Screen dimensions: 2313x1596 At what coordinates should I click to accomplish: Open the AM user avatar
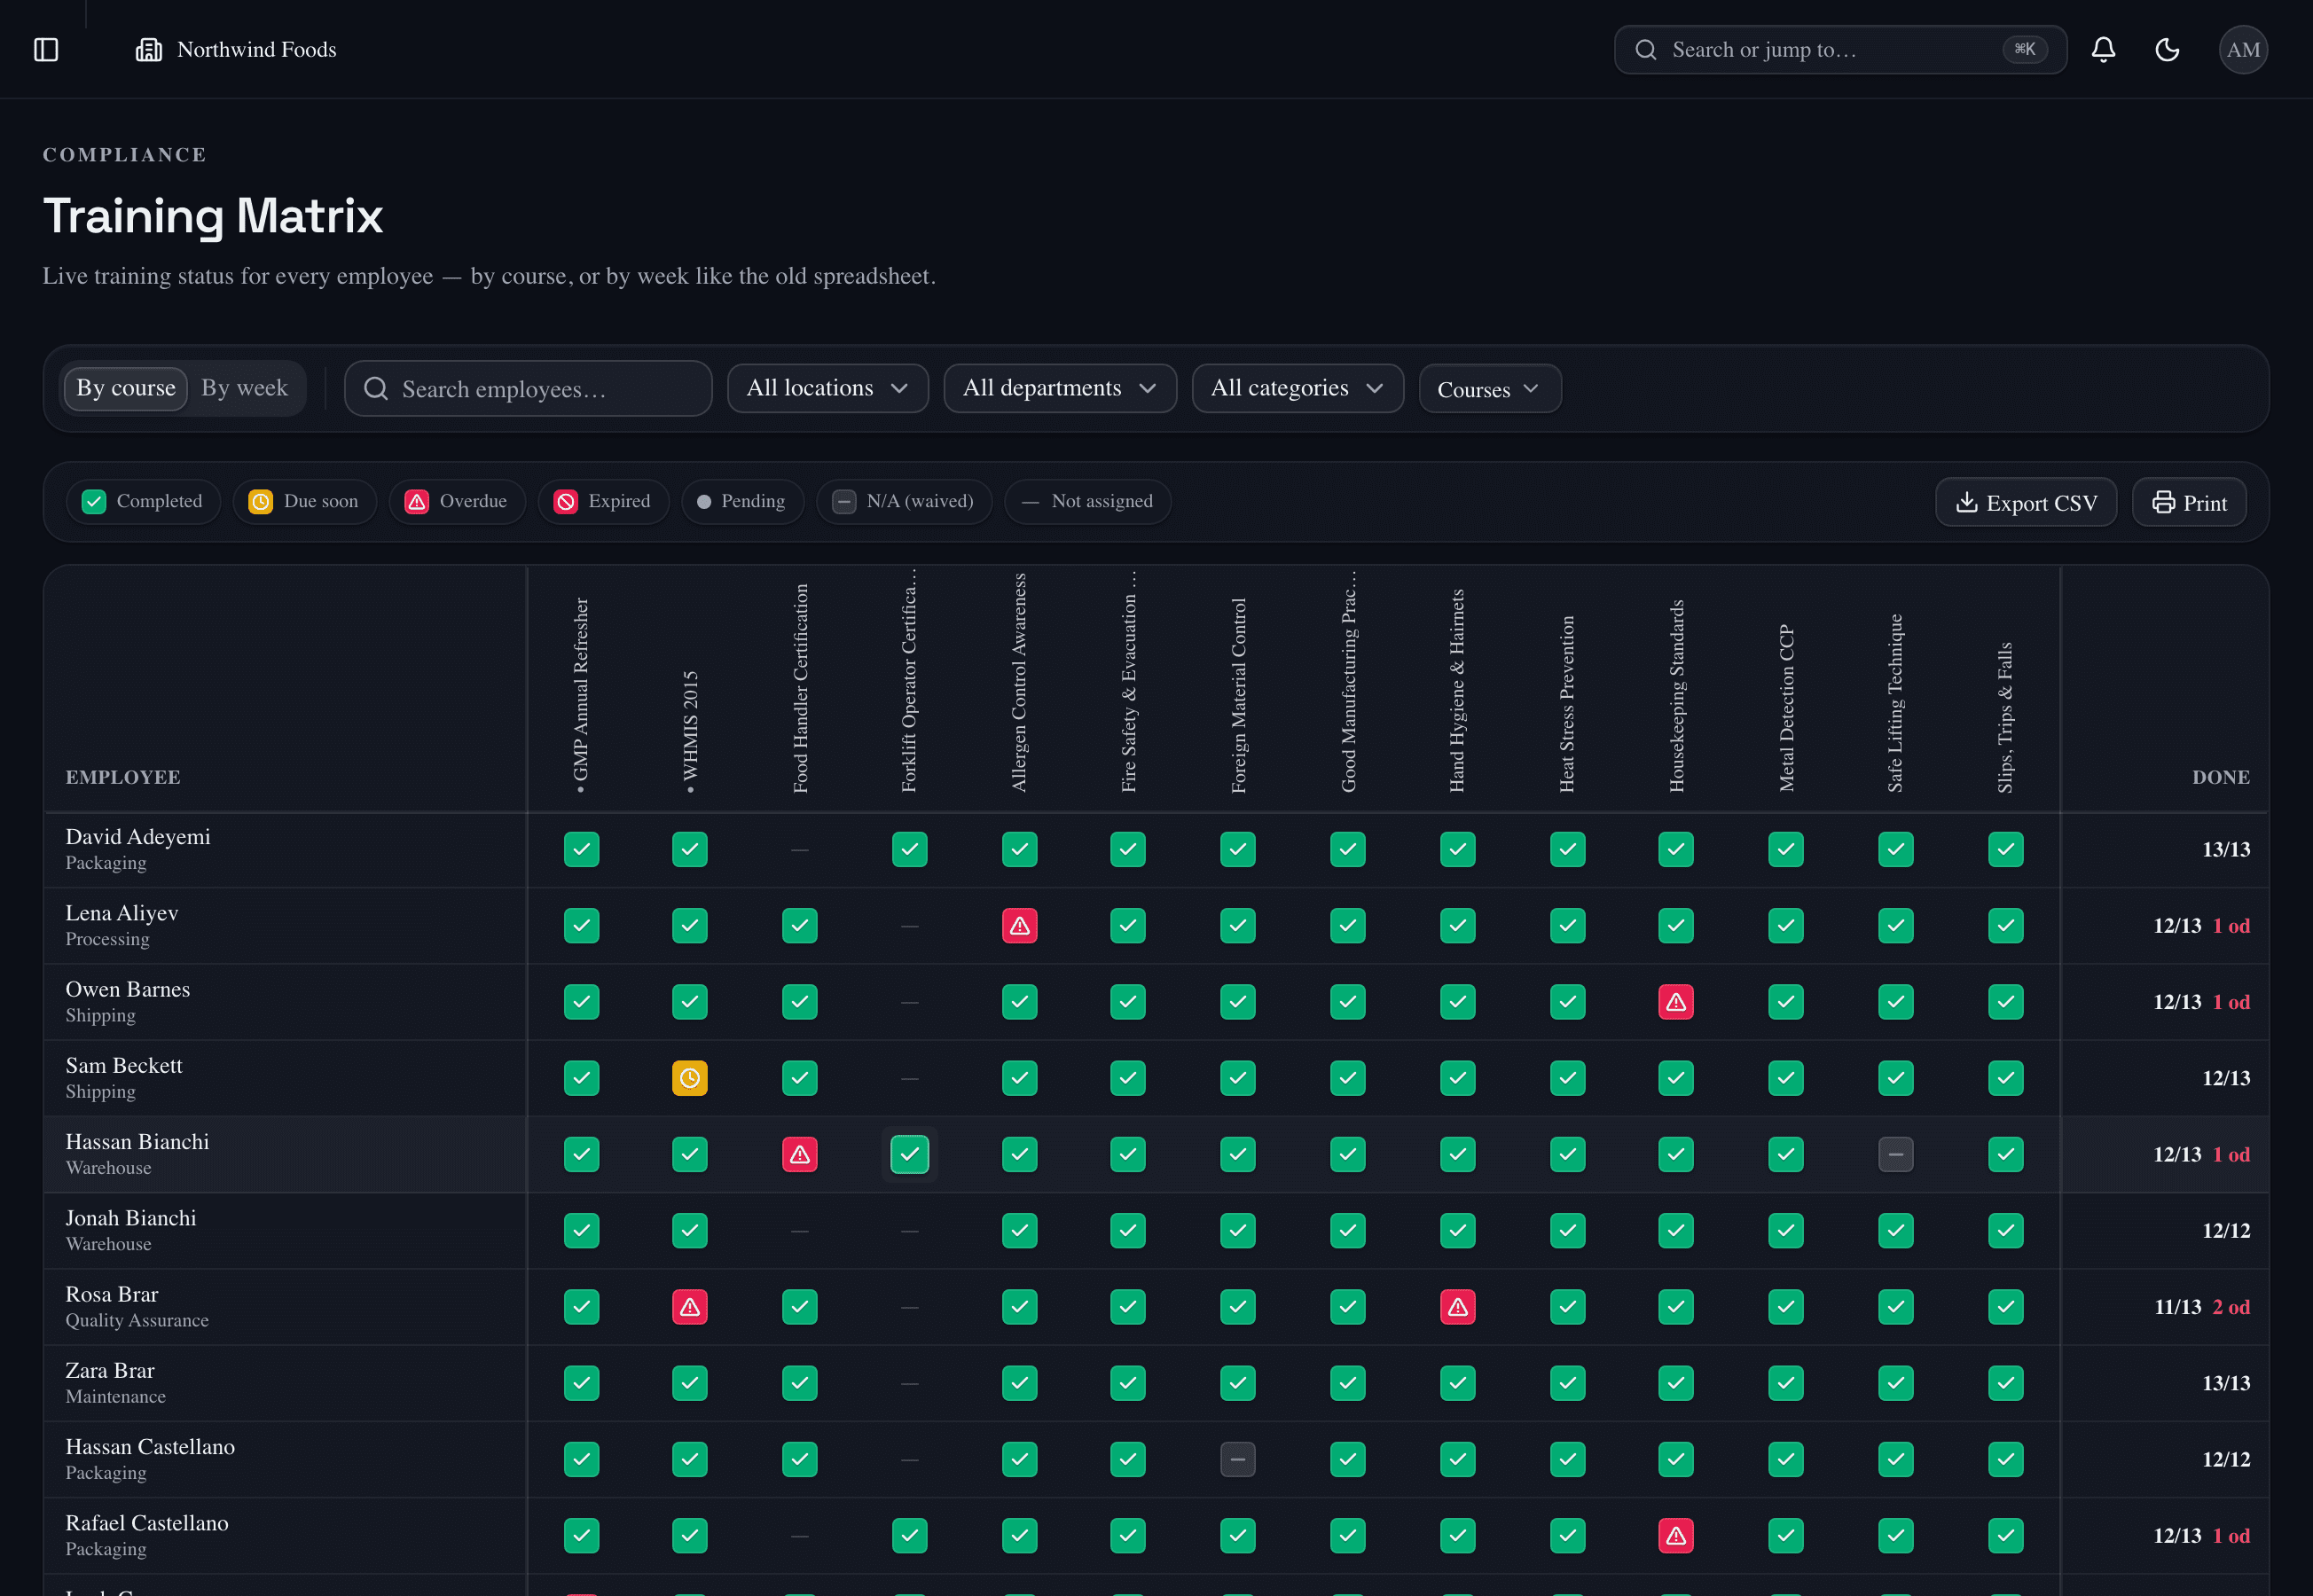2243,49
